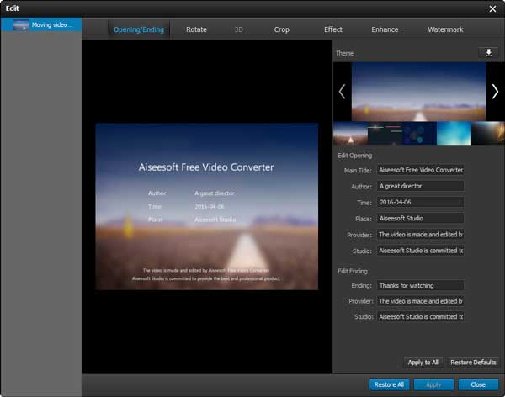The image size is (505, 397).
Task: Edit the Ending text field
Action: (x=420, y=286)
